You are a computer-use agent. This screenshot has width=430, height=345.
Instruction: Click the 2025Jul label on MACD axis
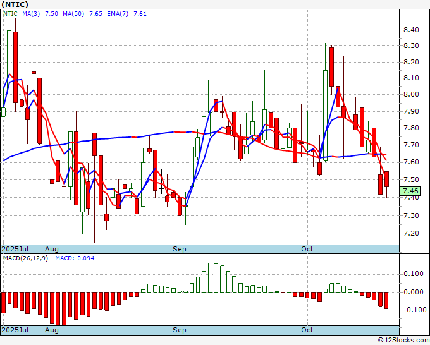click(x=15, y=330)
